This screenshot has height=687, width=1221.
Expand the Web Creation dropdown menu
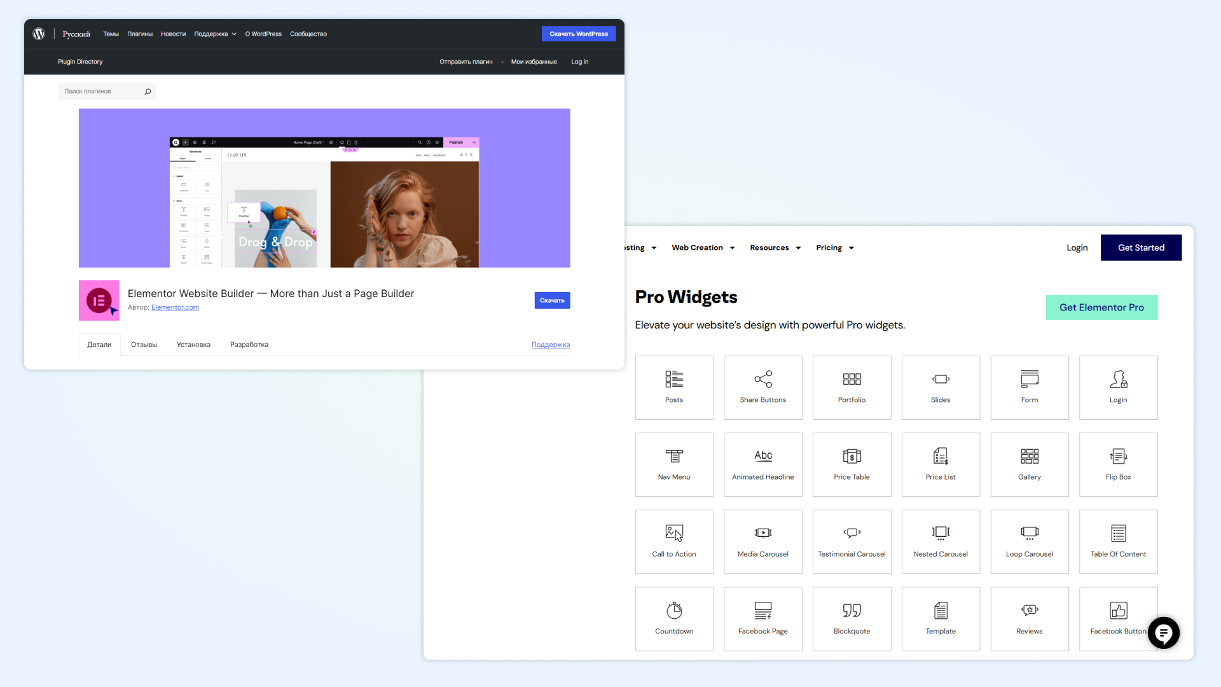[703, 248]
